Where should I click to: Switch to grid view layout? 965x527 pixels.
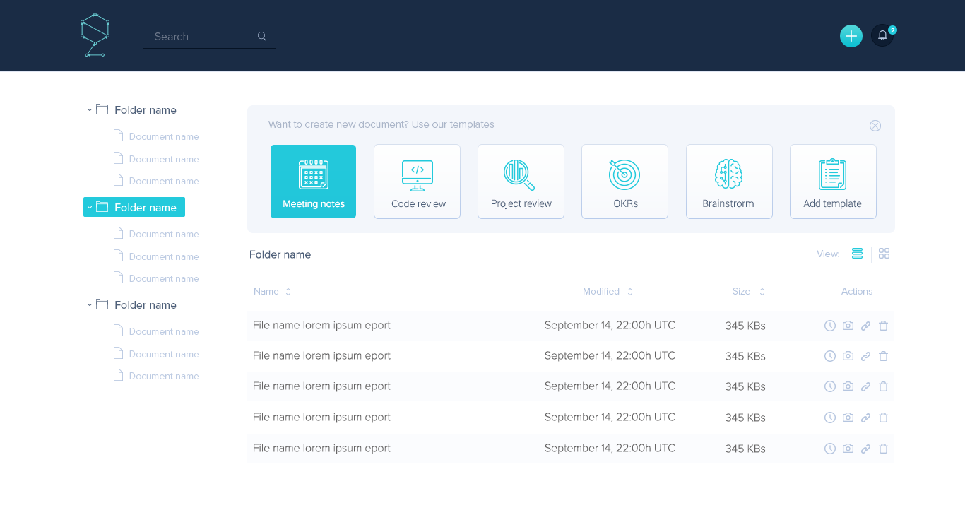click(x=884, y=254)
